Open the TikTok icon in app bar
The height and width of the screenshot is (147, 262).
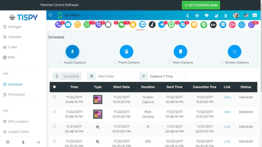click(152, 24)
